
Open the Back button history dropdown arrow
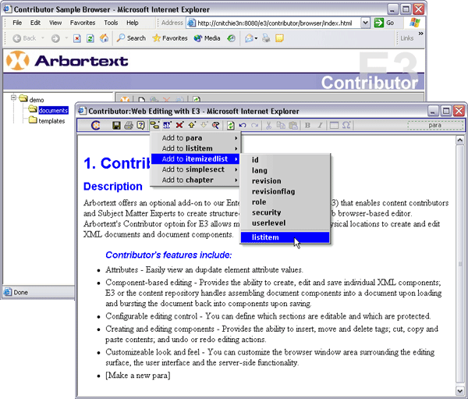[x=43, y=38]
